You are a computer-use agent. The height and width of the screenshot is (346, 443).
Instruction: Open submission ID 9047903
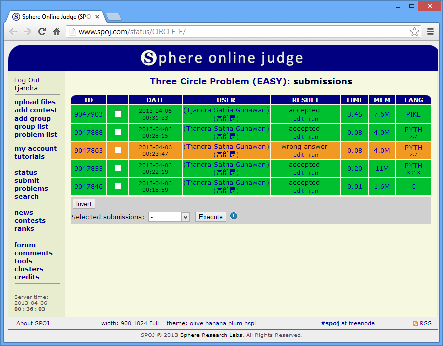(88, 114)
